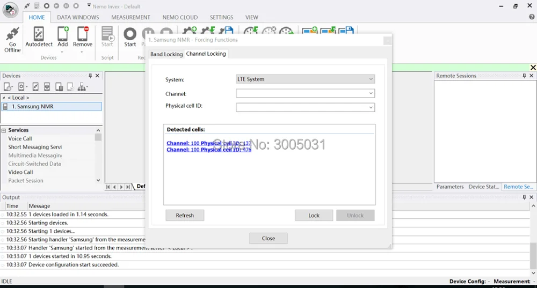This screenshot has width=537, height=288.
Task: Open the help question mark icon
Action: pos(532,17)
